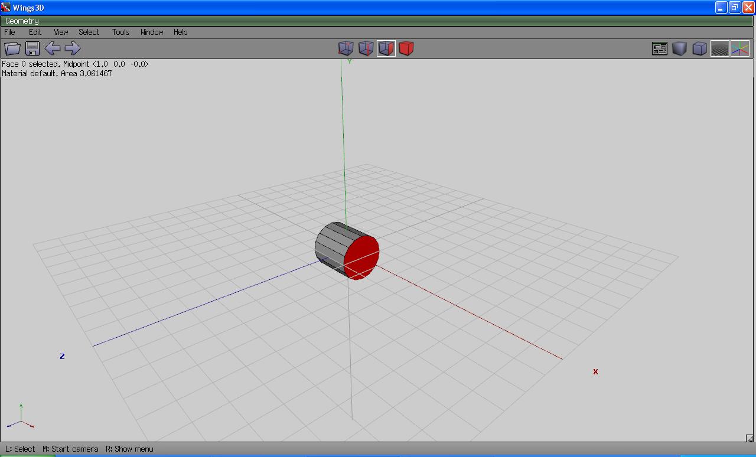The width and height of the screenshot is (756, 457).
Task: Open the View menu
Action: (61, 32)
